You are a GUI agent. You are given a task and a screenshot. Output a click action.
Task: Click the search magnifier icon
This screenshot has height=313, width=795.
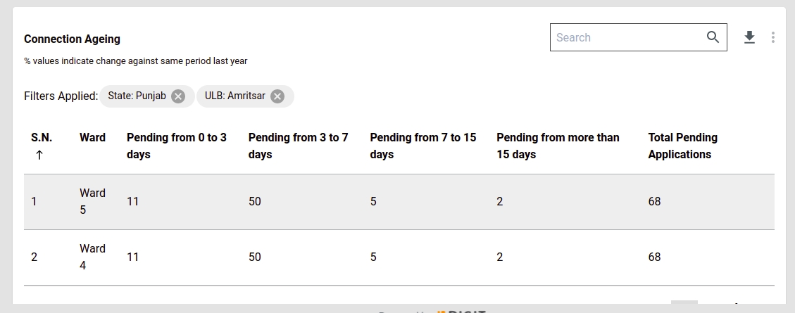point(713,37)
